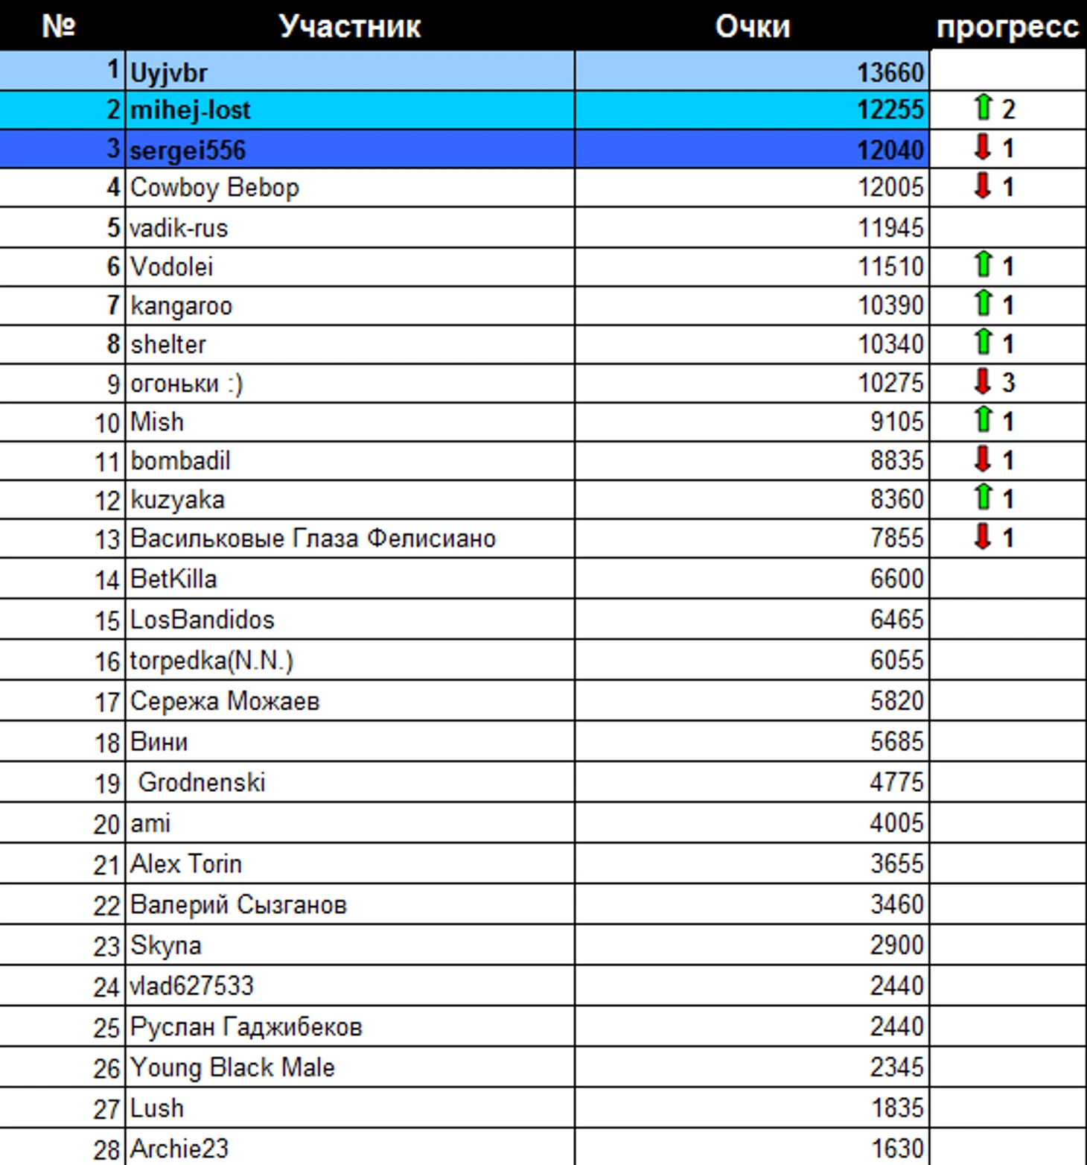
Task: Click red down arrow for bombadil
Action: click(x=983, y=459)
